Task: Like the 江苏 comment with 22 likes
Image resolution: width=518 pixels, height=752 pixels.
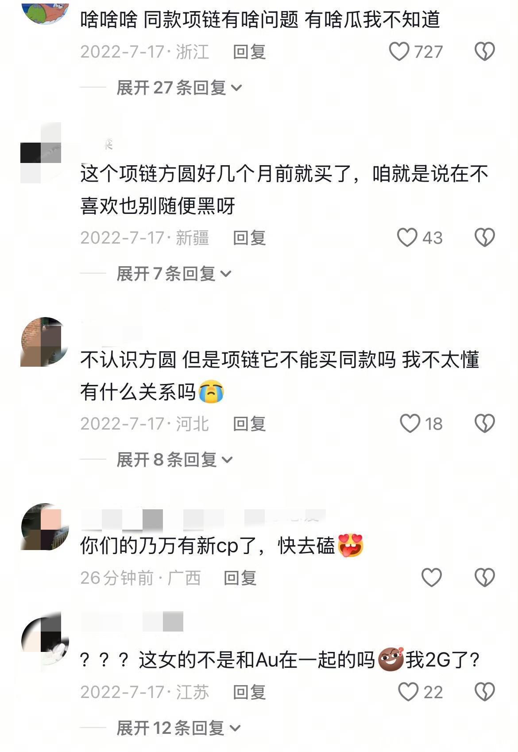Action: 408,692
